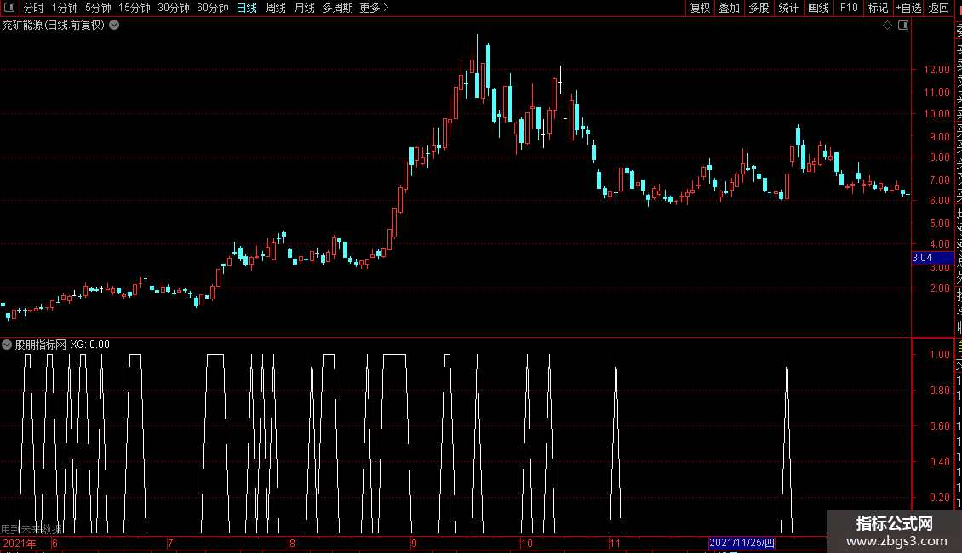Open the 多周期 multi-period view

click(x=337, y=8)
